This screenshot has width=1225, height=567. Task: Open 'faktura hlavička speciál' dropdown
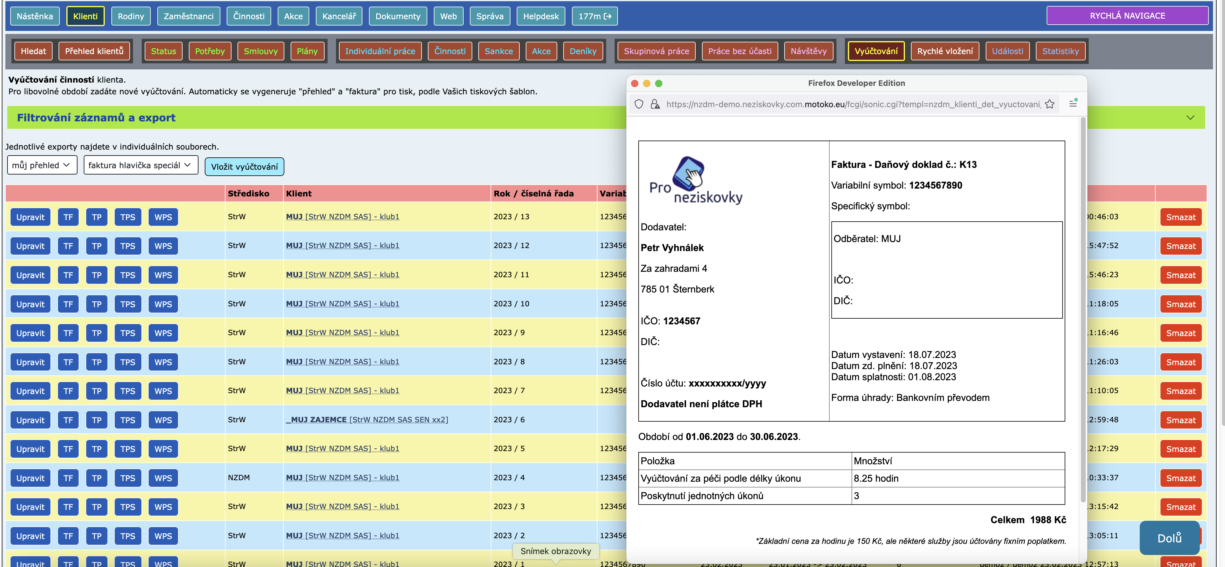(x=140, y=165)
